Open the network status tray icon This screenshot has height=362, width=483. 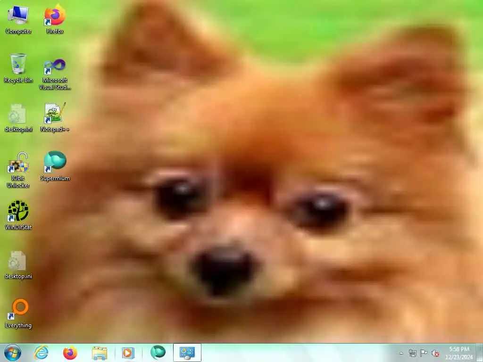(412, 353)
